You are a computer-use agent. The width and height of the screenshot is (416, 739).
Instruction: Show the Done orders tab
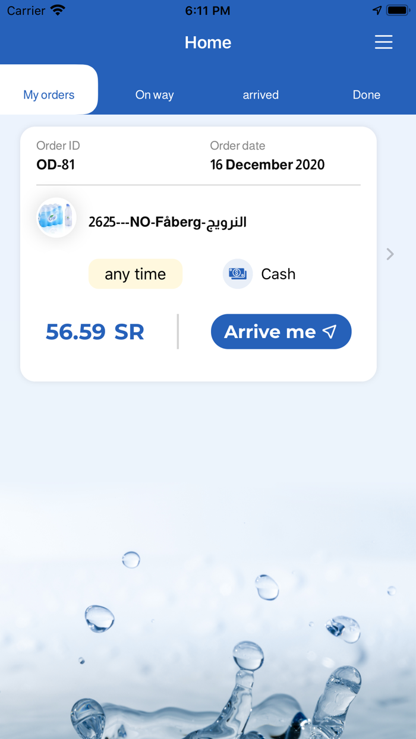coord(366,94)
